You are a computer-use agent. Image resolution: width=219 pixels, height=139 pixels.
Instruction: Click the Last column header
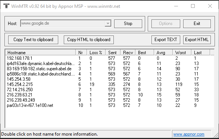pos(200,53)
